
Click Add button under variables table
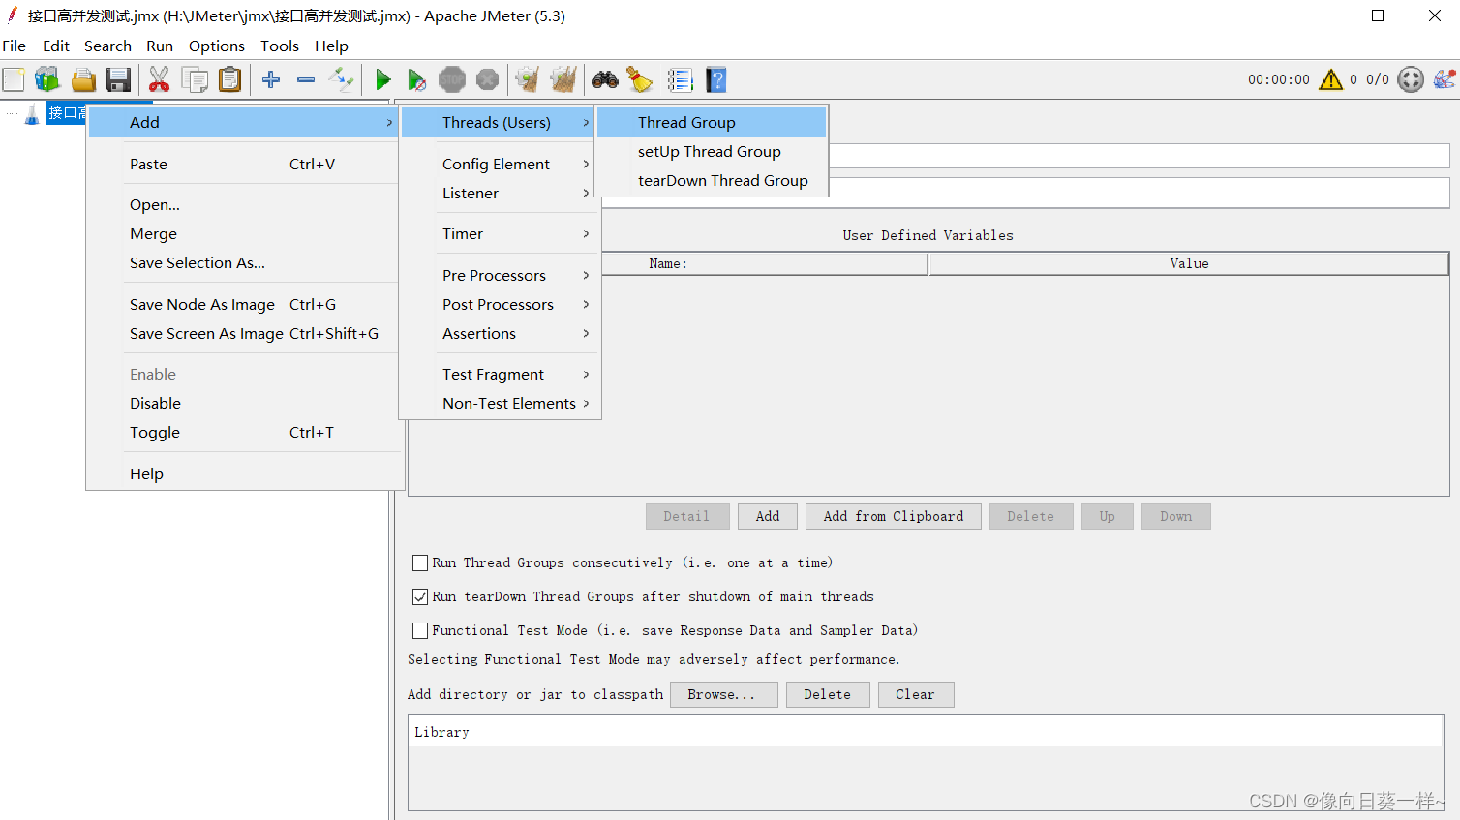tap(768, 516)
